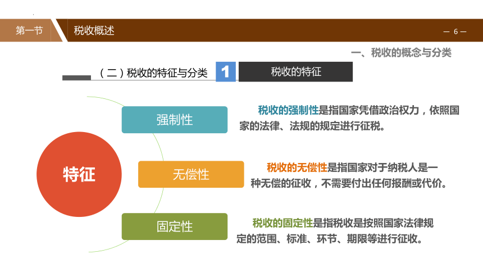Viewport: 483px width, 272px height.
Task: Select the teal 强制性 box
Action: coord(175,120)
